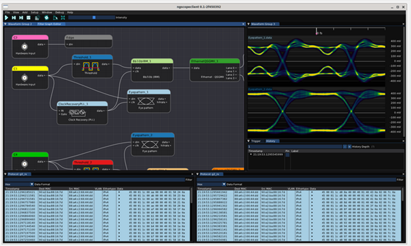Decrease history depth with minus button

345,147
